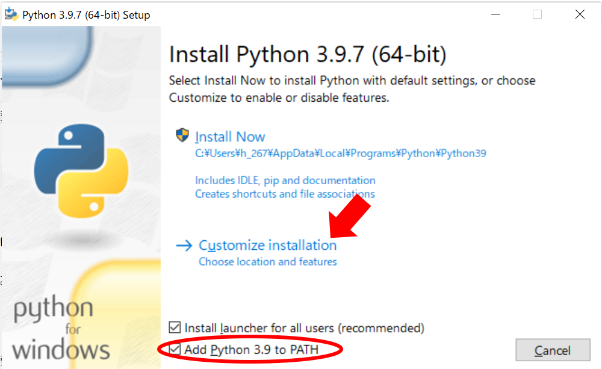Screen dimensions: 602x369
Task: Click 'Creates shortcuts and file associations' line
Action: click(285, 194)
